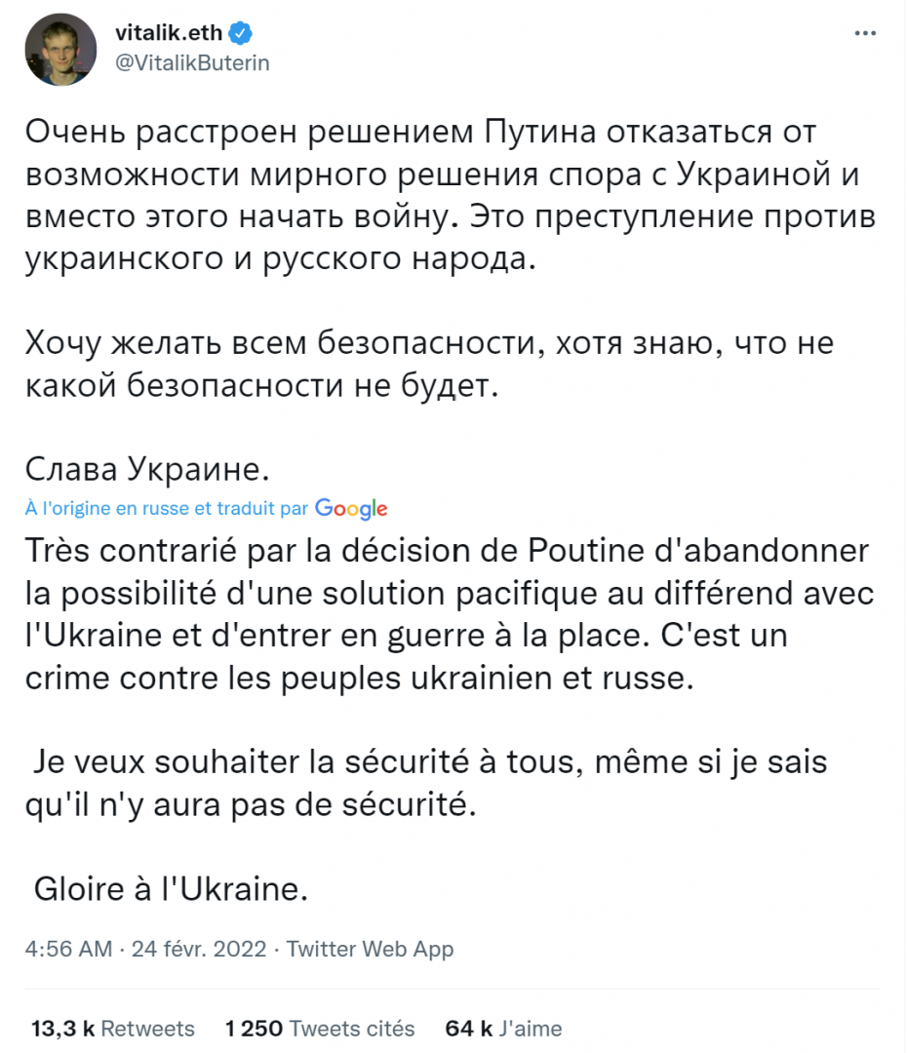View the 64 k J'aime list
907x1053 pixels.
point(503,1029)
